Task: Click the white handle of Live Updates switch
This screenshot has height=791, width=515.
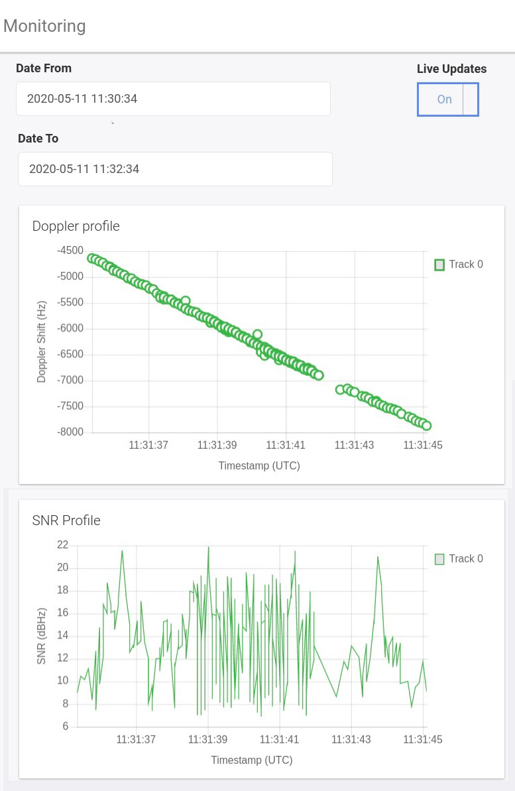Action: (470, 99)
